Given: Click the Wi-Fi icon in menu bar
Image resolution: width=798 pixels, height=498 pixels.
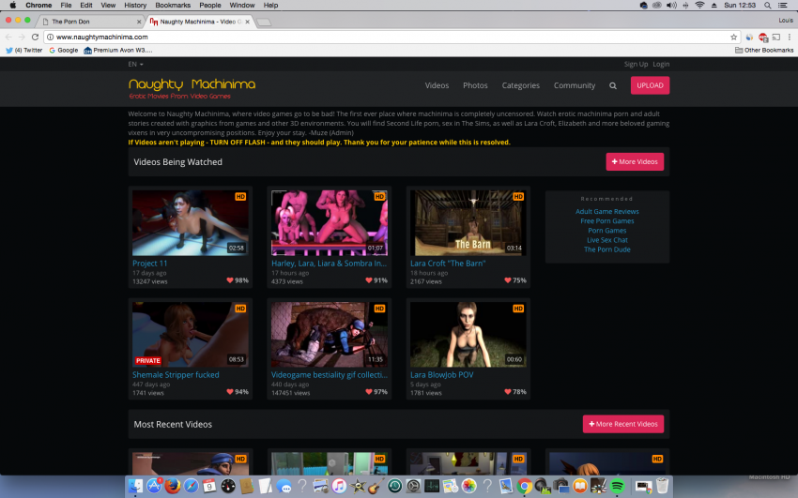Looking at the screenshot, I should point(699,6).
